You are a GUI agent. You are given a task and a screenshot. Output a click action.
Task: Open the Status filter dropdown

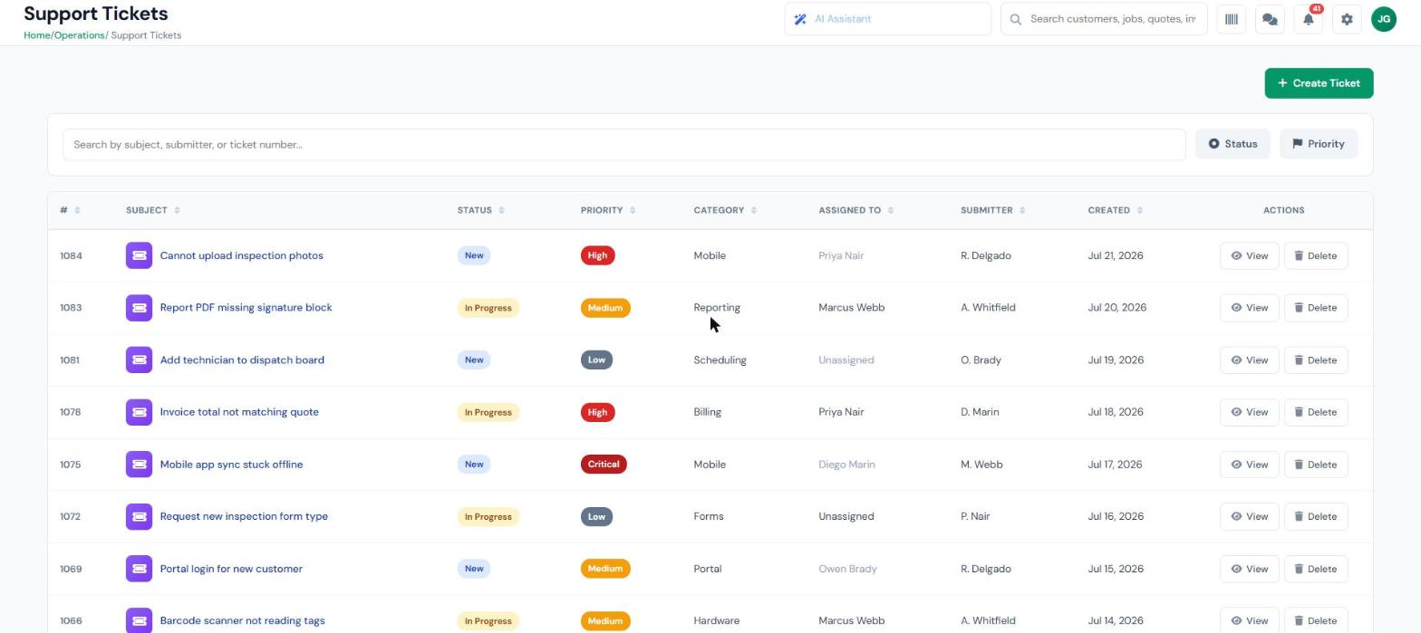(1232, 144)
